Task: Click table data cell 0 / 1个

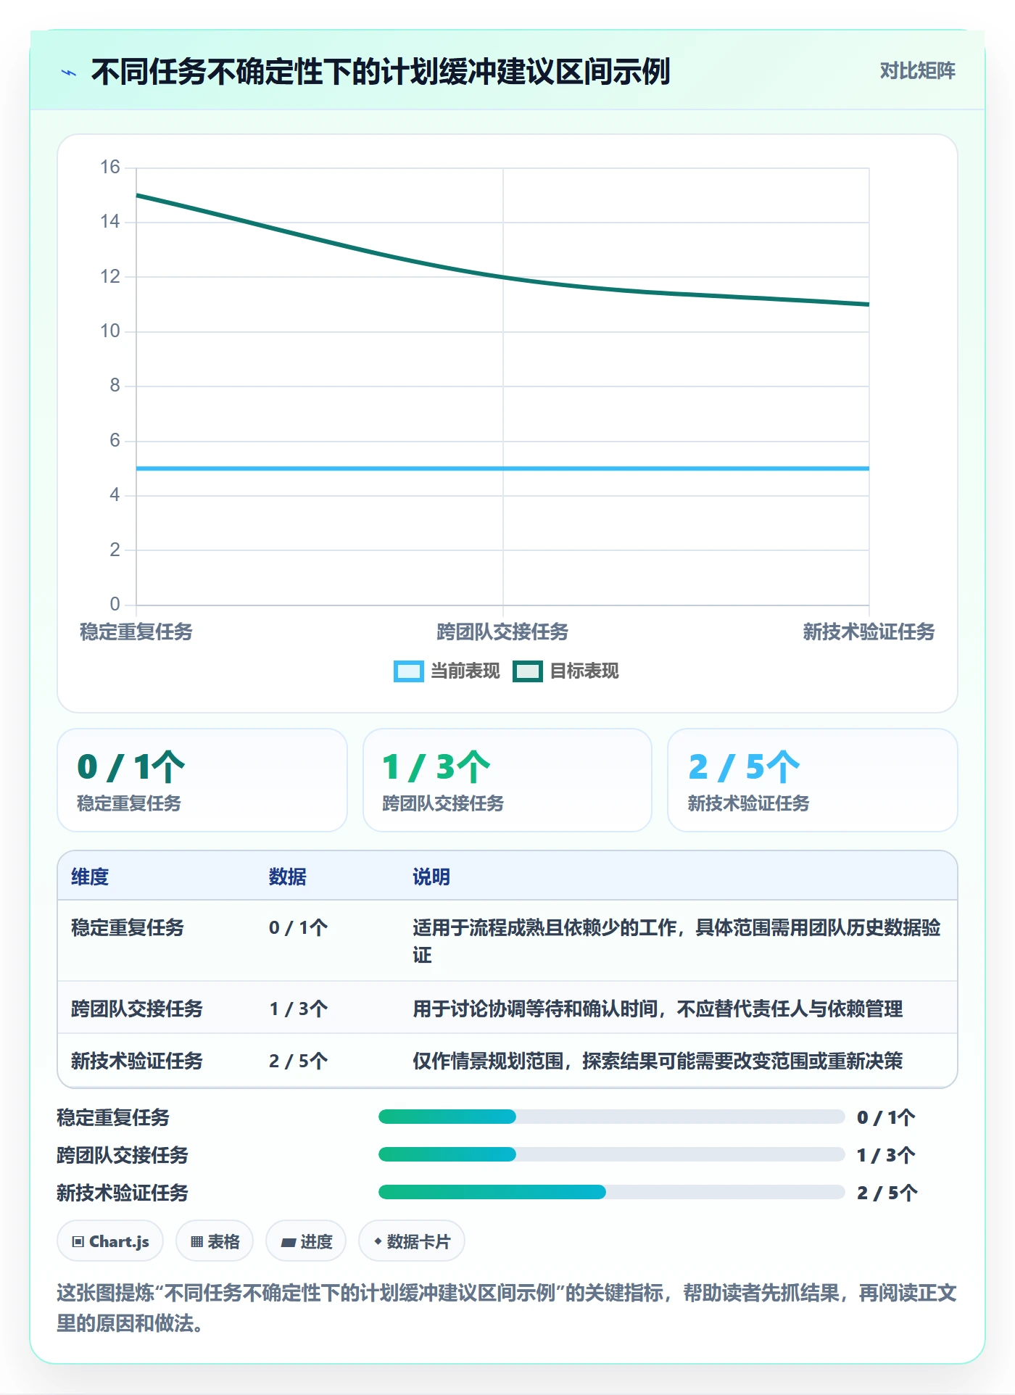Action: click(x=299, y=927)
